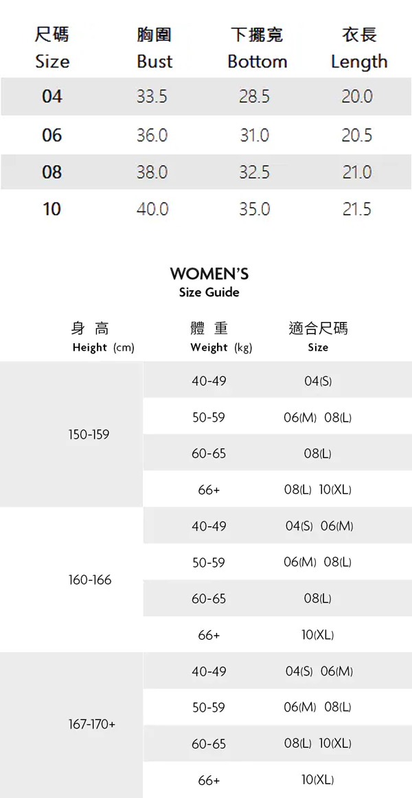
Task: Click size 04 in the measurements table
Action: click(52, 97)
